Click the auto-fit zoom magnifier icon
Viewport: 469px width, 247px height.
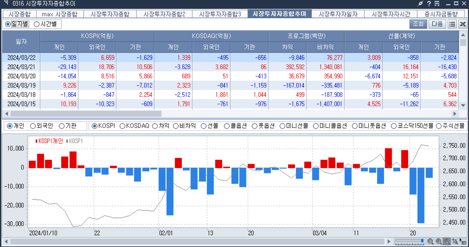tap(447, 241)
